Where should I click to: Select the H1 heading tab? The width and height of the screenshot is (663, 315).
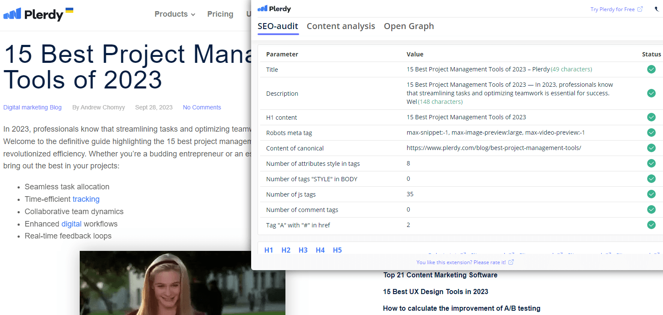[x=269, y=250]
